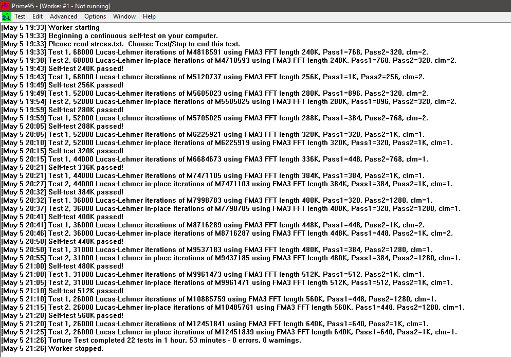Click 'Self-test 336K passed!' line

tap(62, 167)
